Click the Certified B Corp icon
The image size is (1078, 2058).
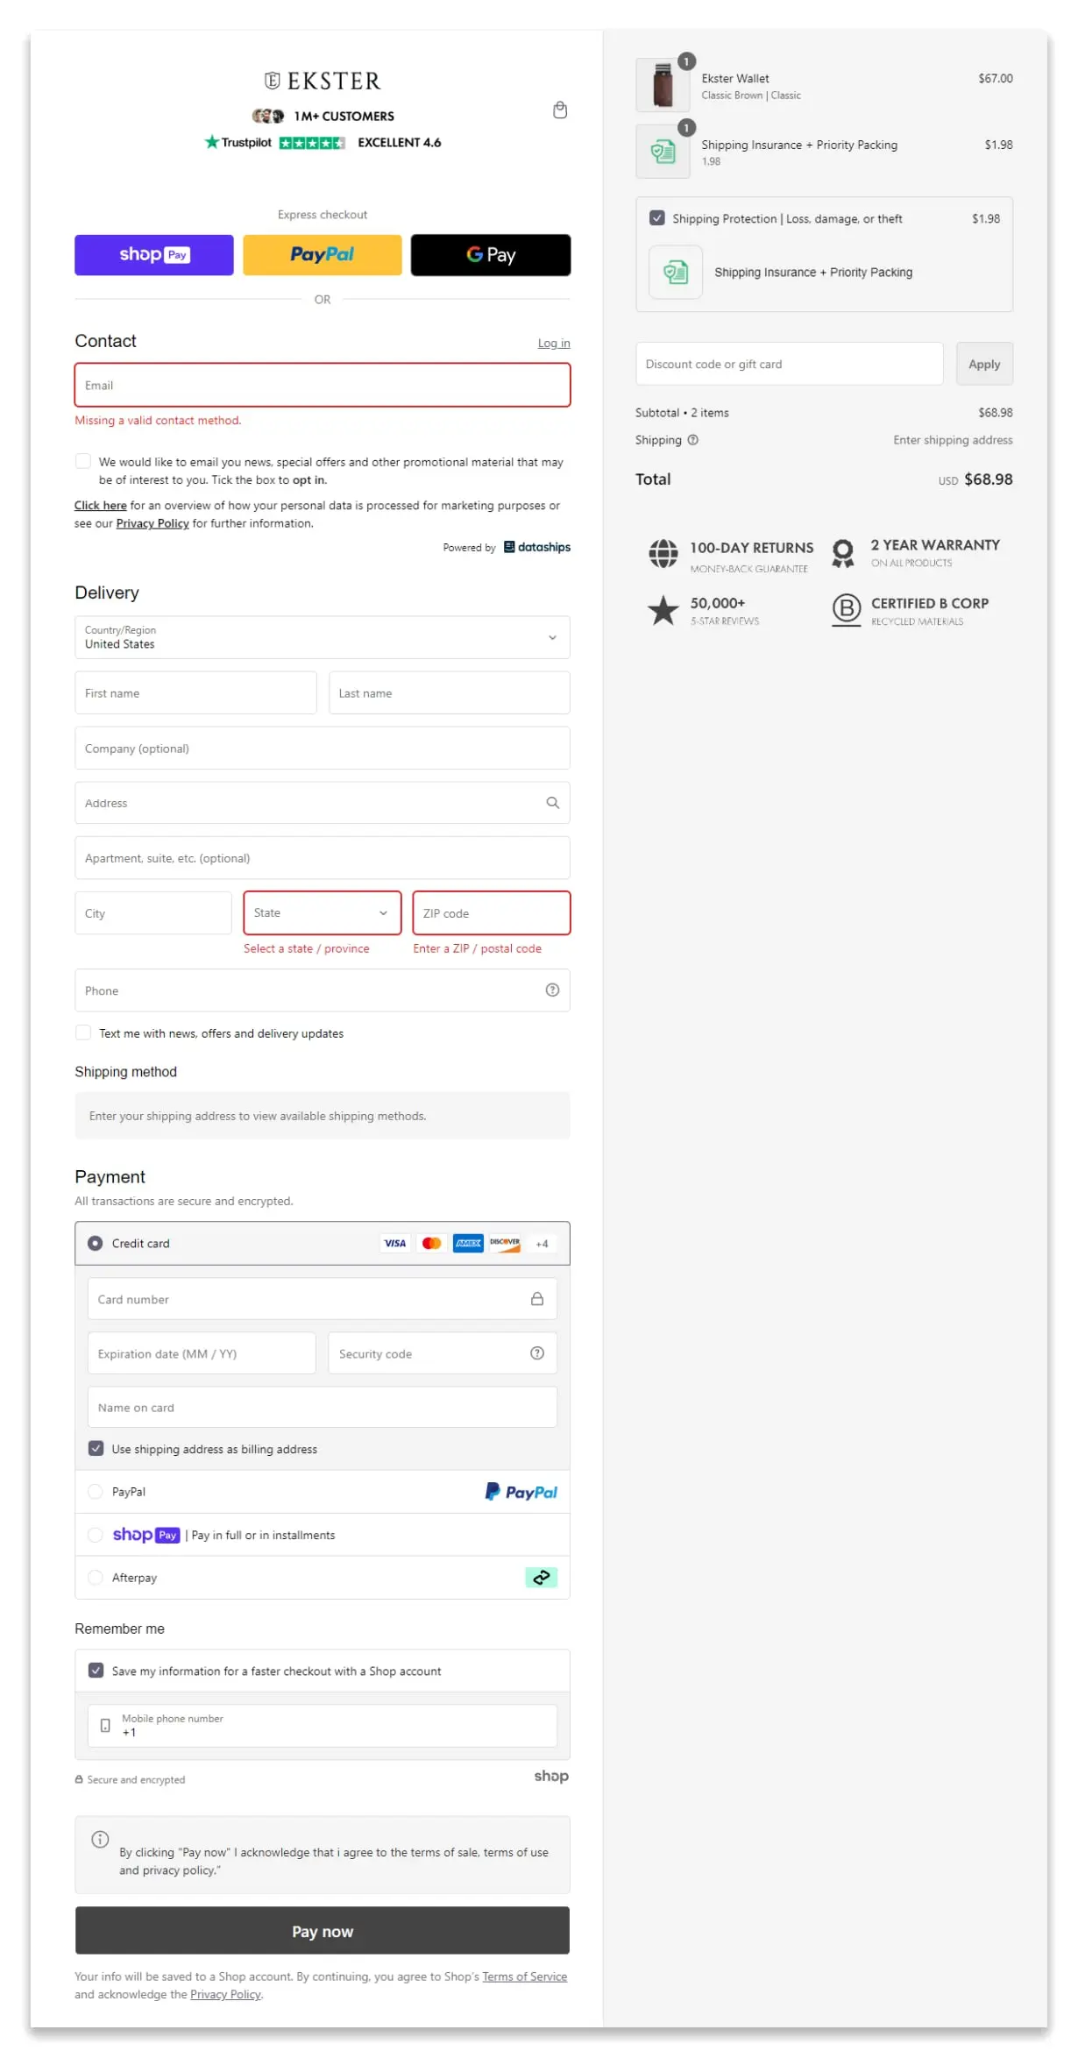pos(846,610)
